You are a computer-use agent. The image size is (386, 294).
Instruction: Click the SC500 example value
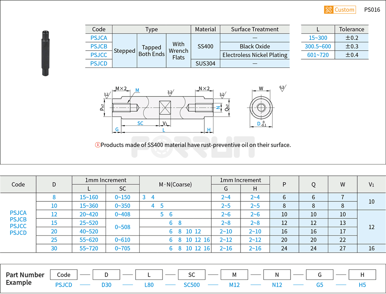[x=192, y=285]
